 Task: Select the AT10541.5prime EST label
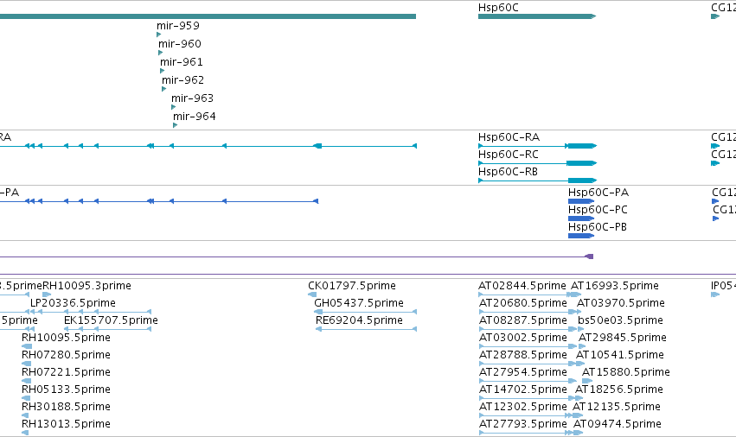[x=620, y=355]
